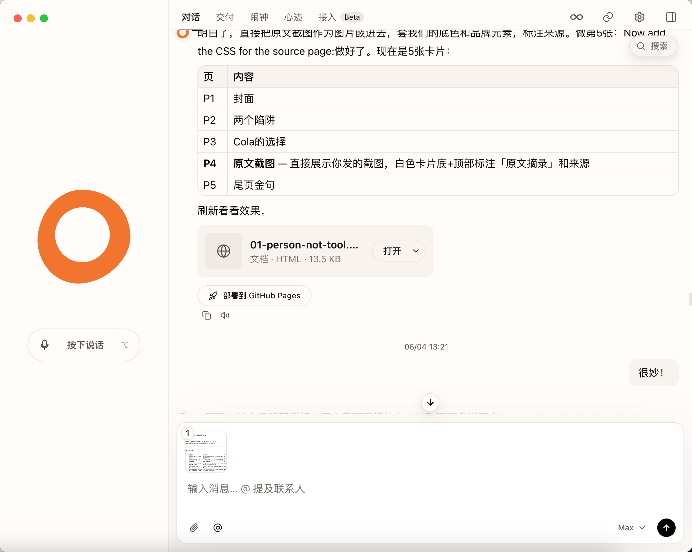Screen dimensions: 692x552
Task: Copy the message with the copy icon
Action: click(206, 315)
